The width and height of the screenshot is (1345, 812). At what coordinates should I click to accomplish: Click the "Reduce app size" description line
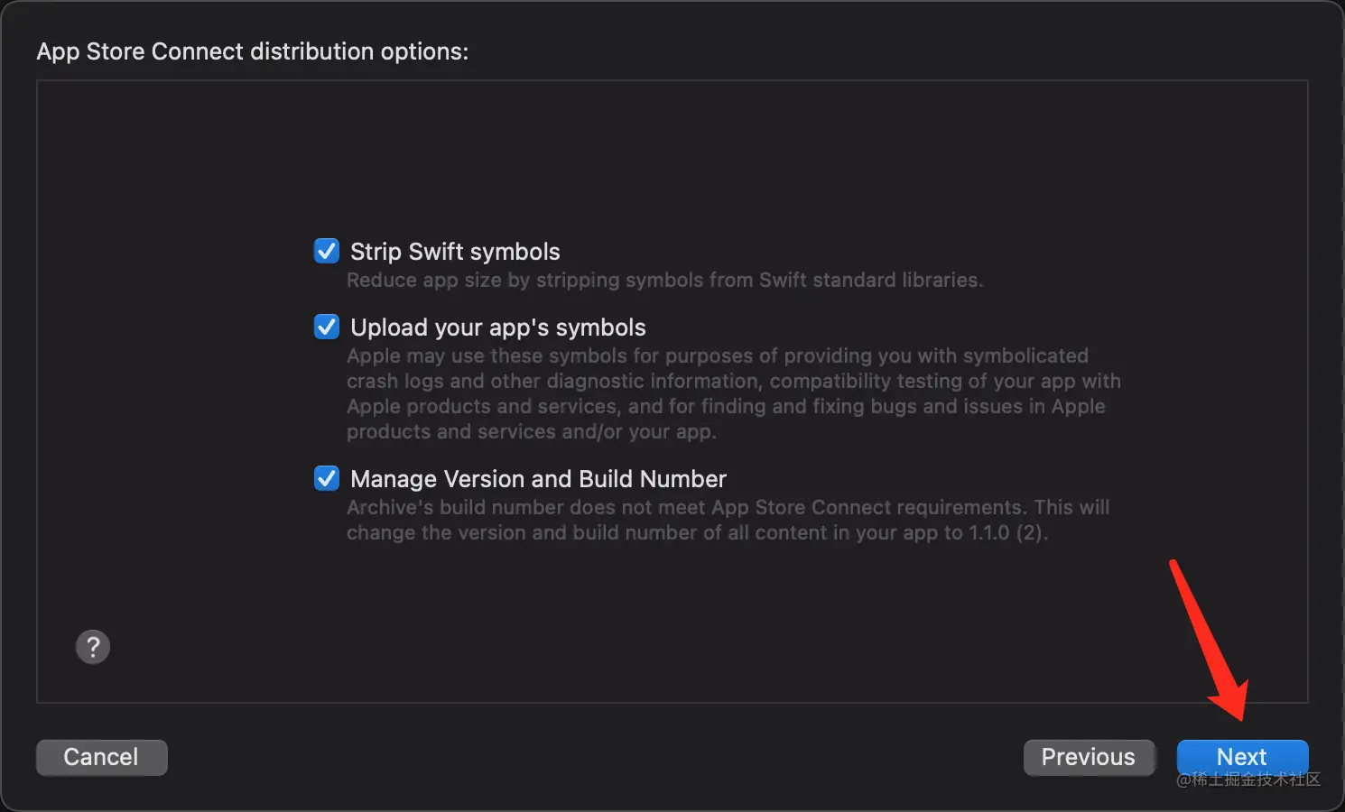(x=664, y=281)
